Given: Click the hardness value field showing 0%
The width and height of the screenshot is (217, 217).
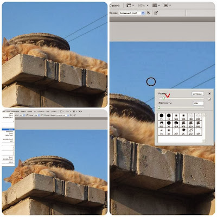Looking at the screenshot, I should coord(199,103).
